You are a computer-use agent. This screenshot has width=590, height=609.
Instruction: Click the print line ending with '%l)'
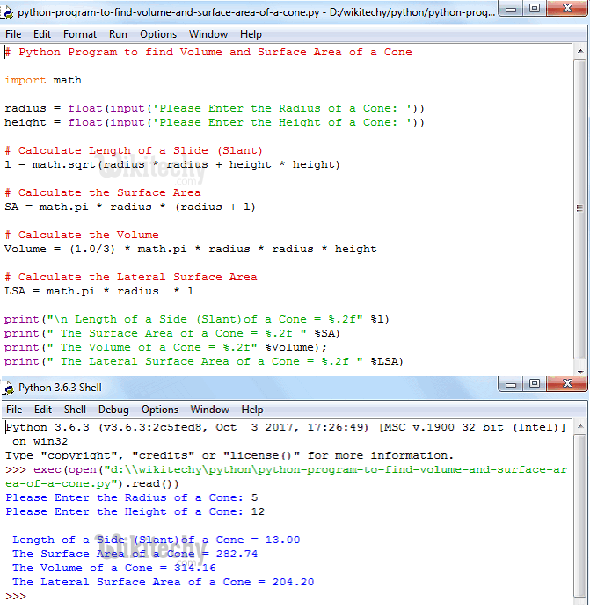(197, 319)
